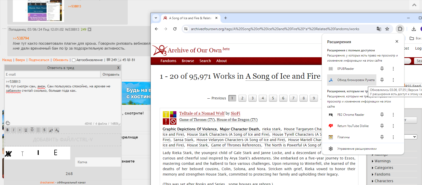Open the three-dot post menu beside Попаданец
Screen dimensions: 422x185
4,29
